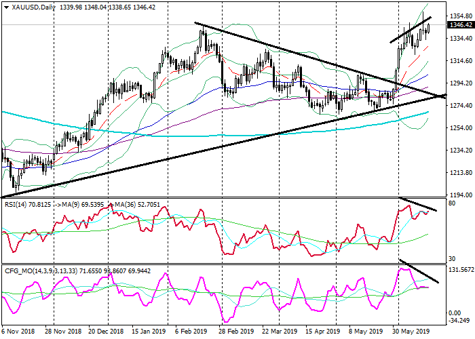475x339 pixels.
Task: Click the -34.249 value on CFG_MO axis
Action: pyautogui.click(x=458, y=320)
